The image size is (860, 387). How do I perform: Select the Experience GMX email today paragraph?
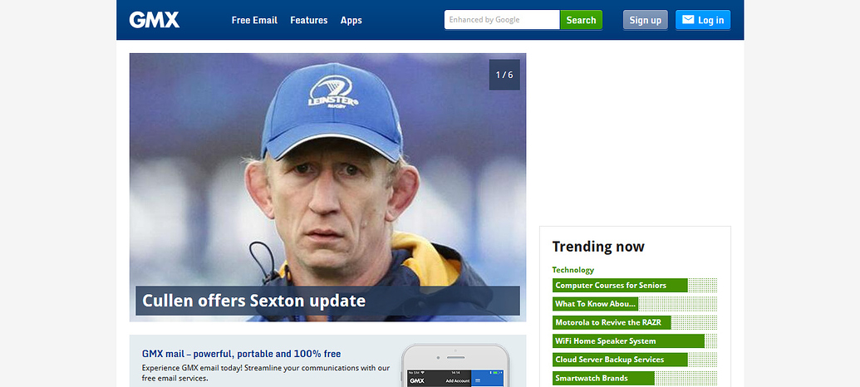tap(266, 373)
